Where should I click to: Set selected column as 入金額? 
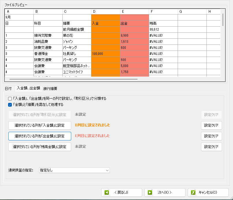pyautogui.click(x=40, y=125)
